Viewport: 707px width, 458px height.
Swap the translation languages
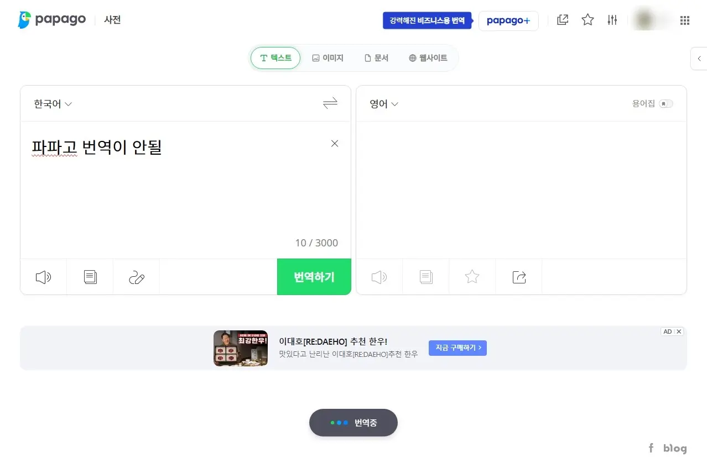[x=330, y=103]
